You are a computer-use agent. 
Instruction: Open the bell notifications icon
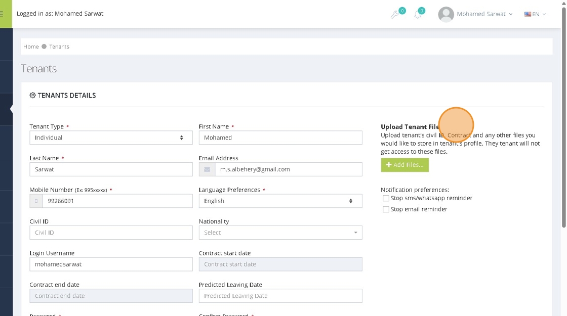pyautogui.click(x=418, y=15)
